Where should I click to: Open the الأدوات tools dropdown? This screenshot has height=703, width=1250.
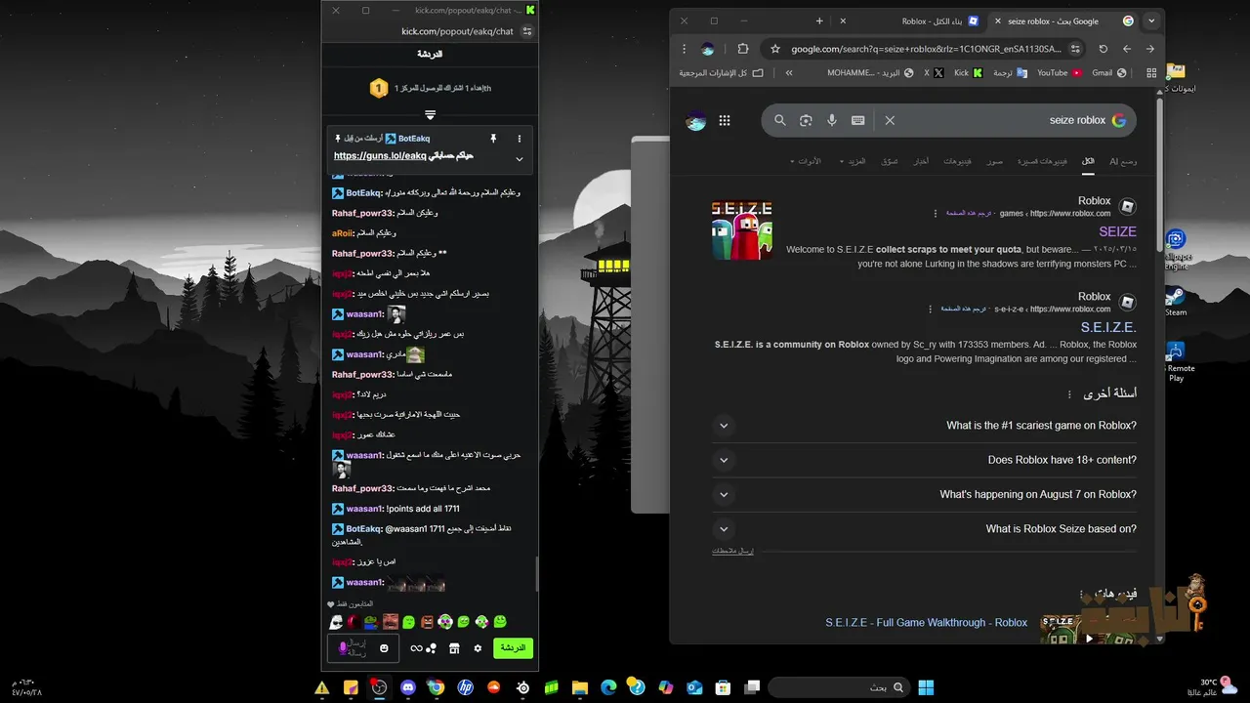pos(807,161)
